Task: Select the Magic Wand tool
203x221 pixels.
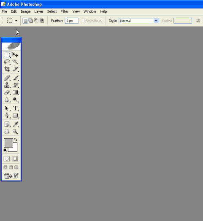Action: [x=15, y=62]
